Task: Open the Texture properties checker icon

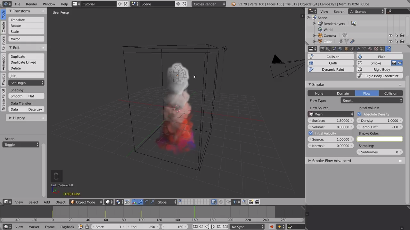Action: pyautogui.click(x=376, y=49)
